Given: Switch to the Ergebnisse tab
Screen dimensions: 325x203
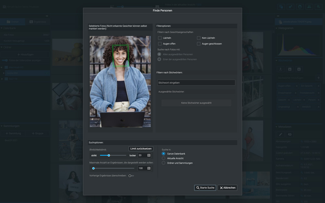Looking at the screenshot, I should (38, 22).
